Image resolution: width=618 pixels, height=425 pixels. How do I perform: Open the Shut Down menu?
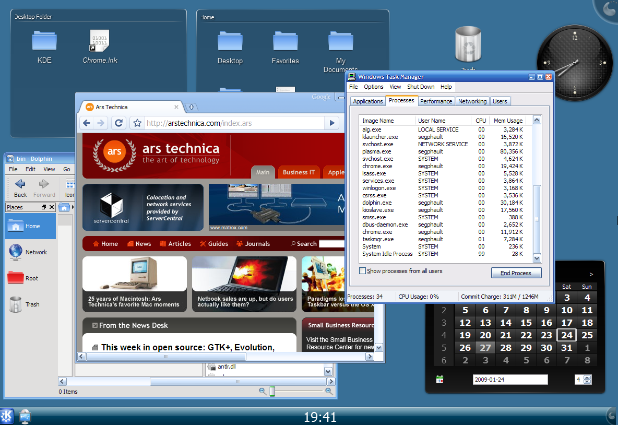(x=421, y=87)
